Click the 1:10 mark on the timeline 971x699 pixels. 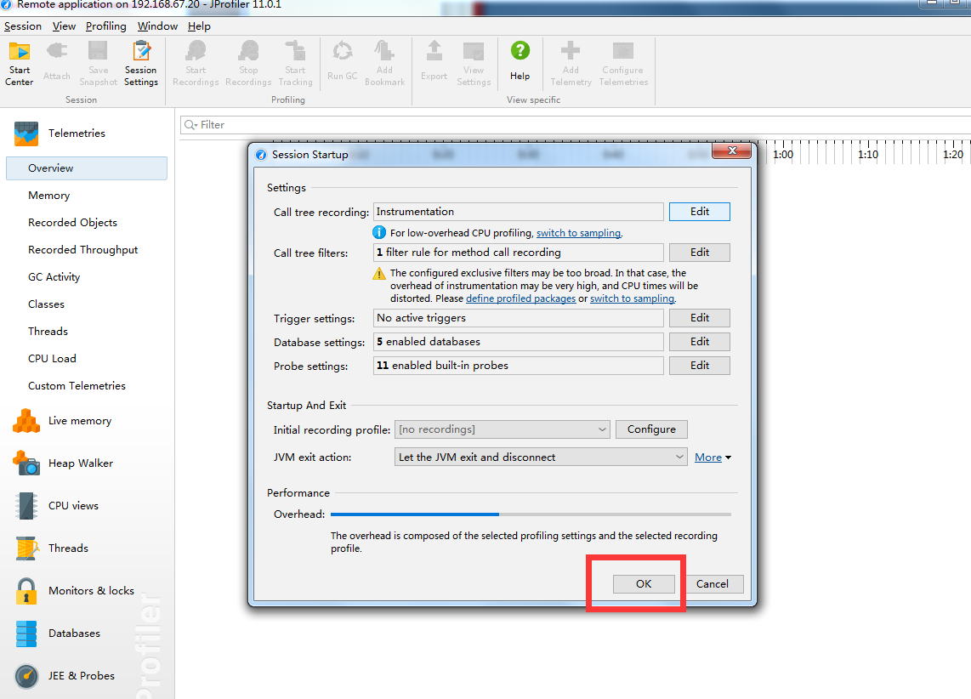(x=868, y=155)
